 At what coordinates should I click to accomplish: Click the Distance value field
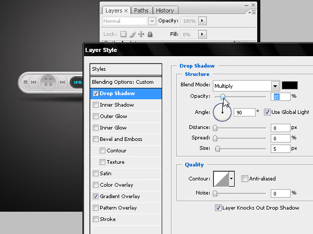click(281, 128)
